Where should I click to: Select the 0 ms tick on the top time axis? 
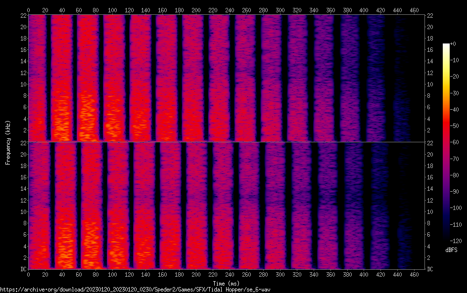(29, 10)
